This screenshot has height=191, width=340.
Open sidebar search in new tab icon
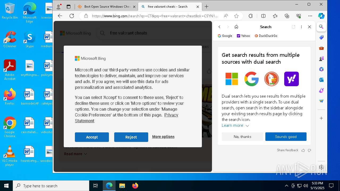point(294,27)
